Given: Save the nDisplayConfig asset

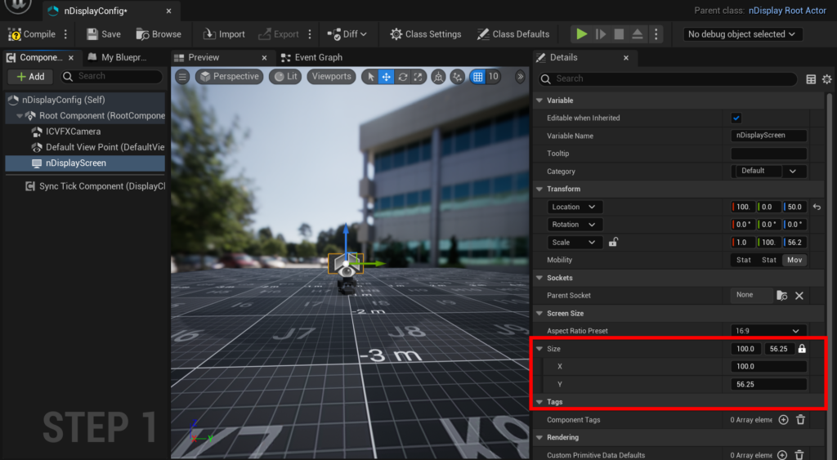Looking at the screenshot, I should point(104,34).
